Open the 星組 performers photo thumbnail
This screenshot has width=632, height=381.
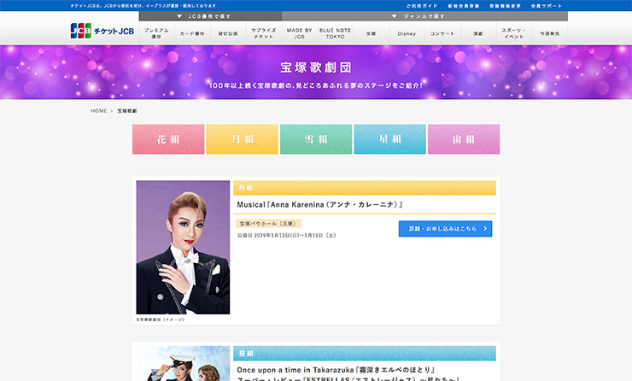183,363
